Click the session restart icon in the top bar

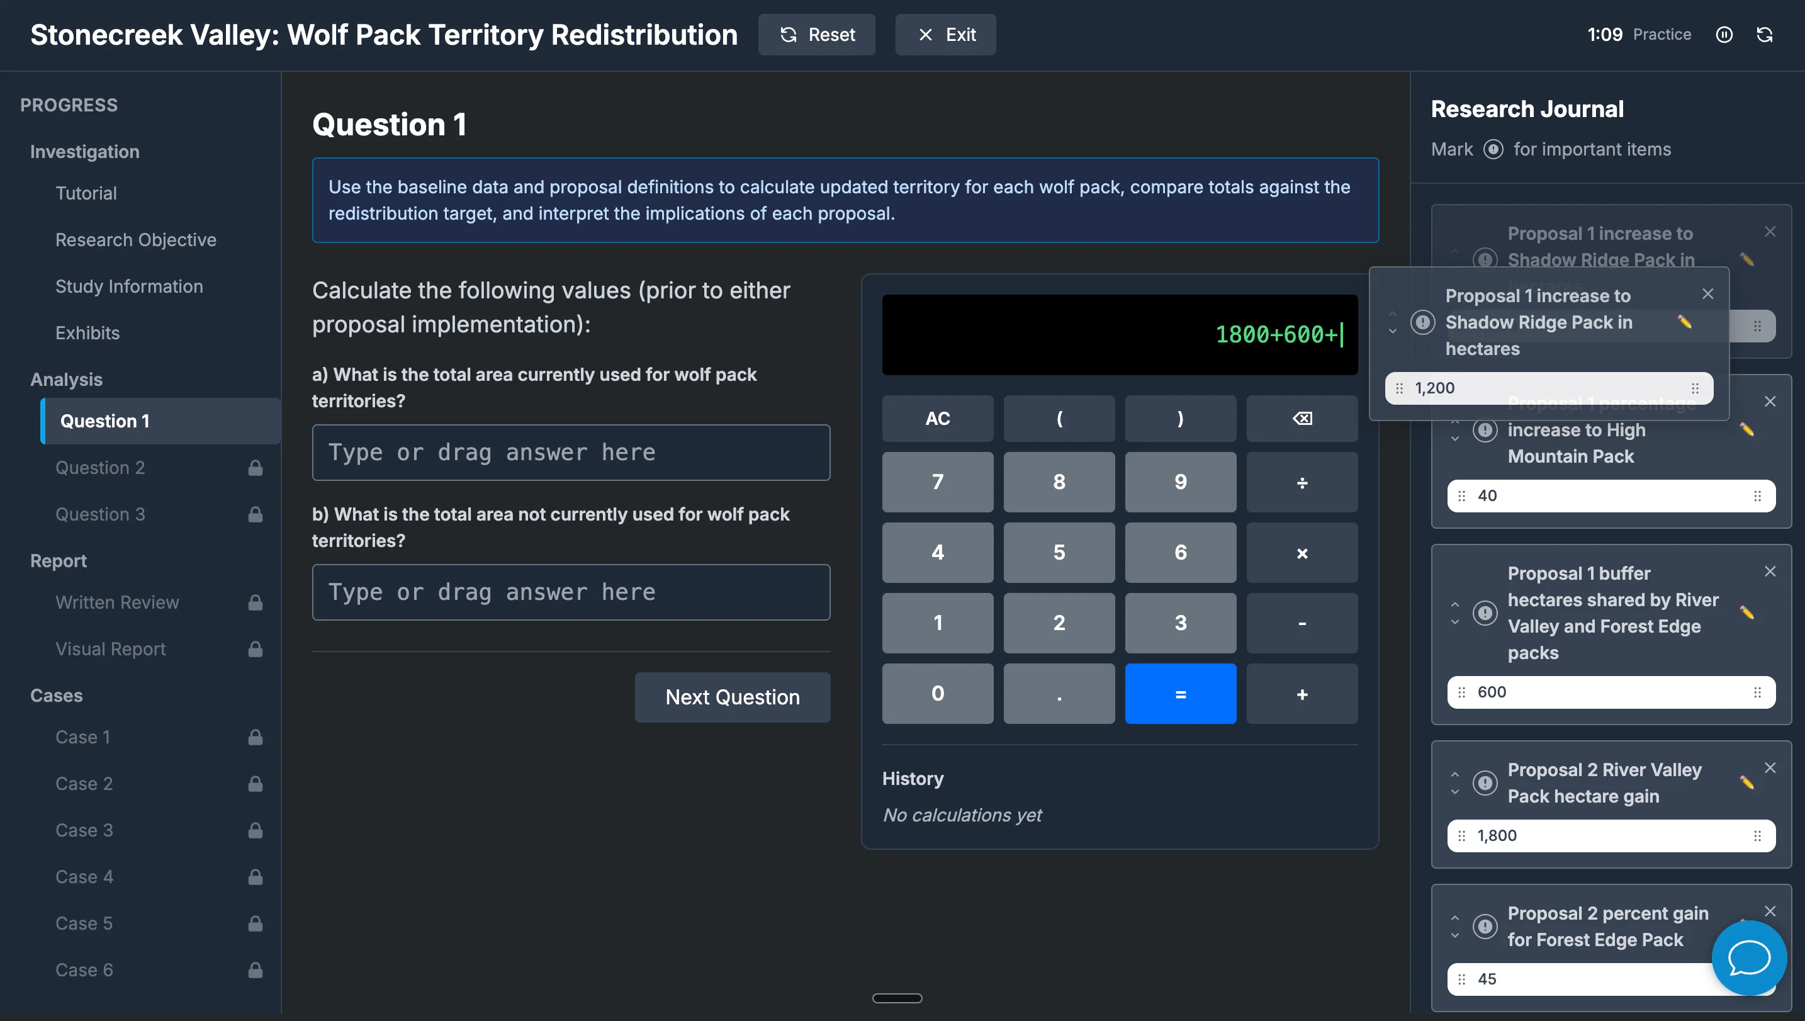click(1765, 35)
